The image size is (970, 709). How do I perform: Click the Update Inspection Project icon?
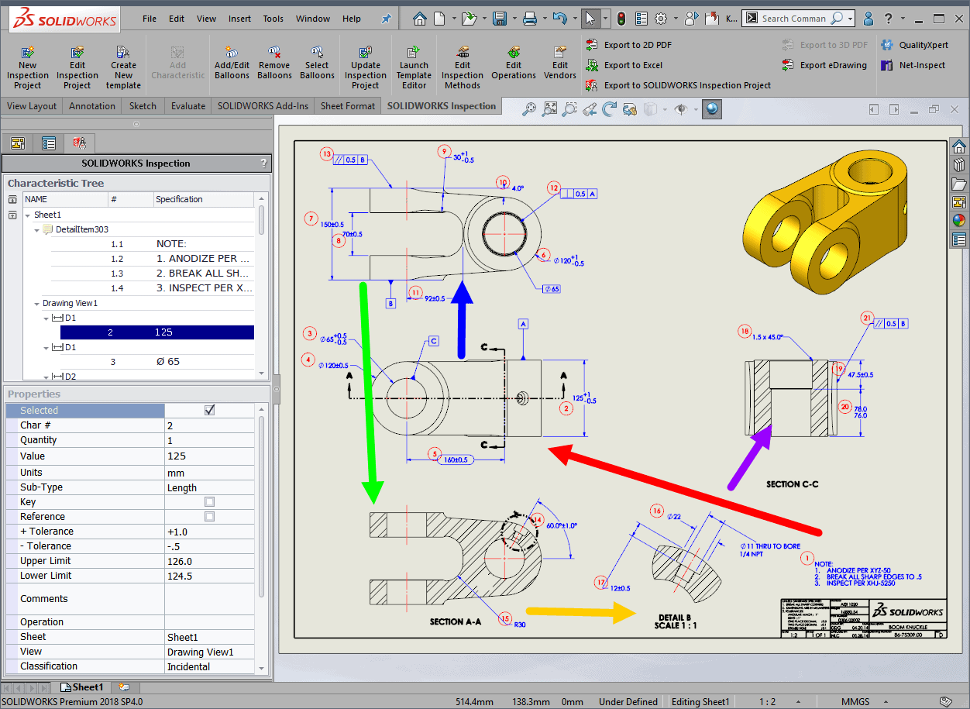[366, 53]
